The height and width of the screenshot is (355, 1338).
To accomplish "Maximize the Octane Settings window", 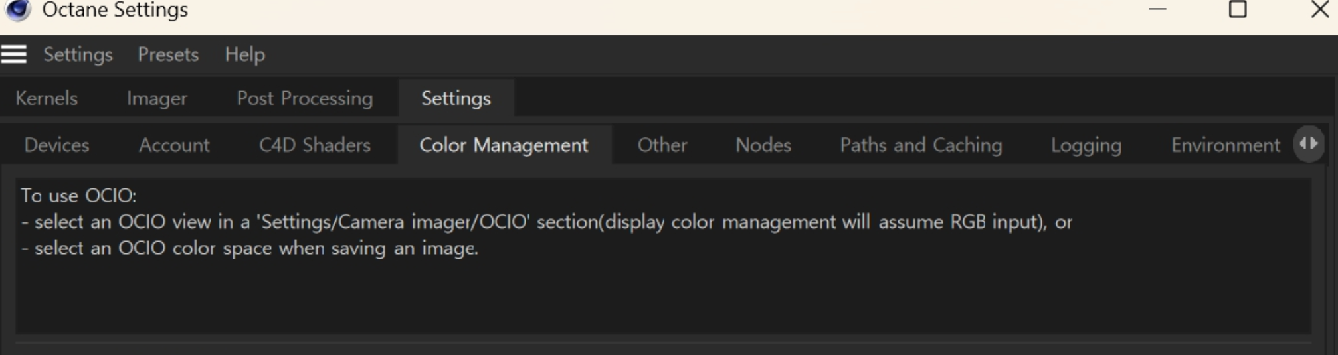I will 1237,9.
